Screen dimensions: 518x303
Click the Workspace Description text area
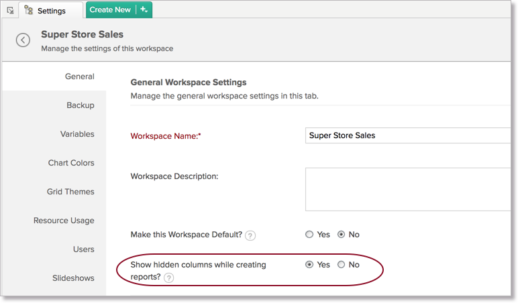tap(409, 190)
